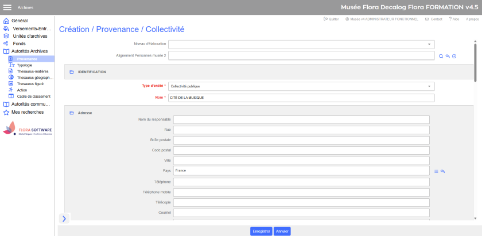Click the undo arrow next to Alignement field
The width and height of the screenshot is (482, 236).
pos(448,56)
